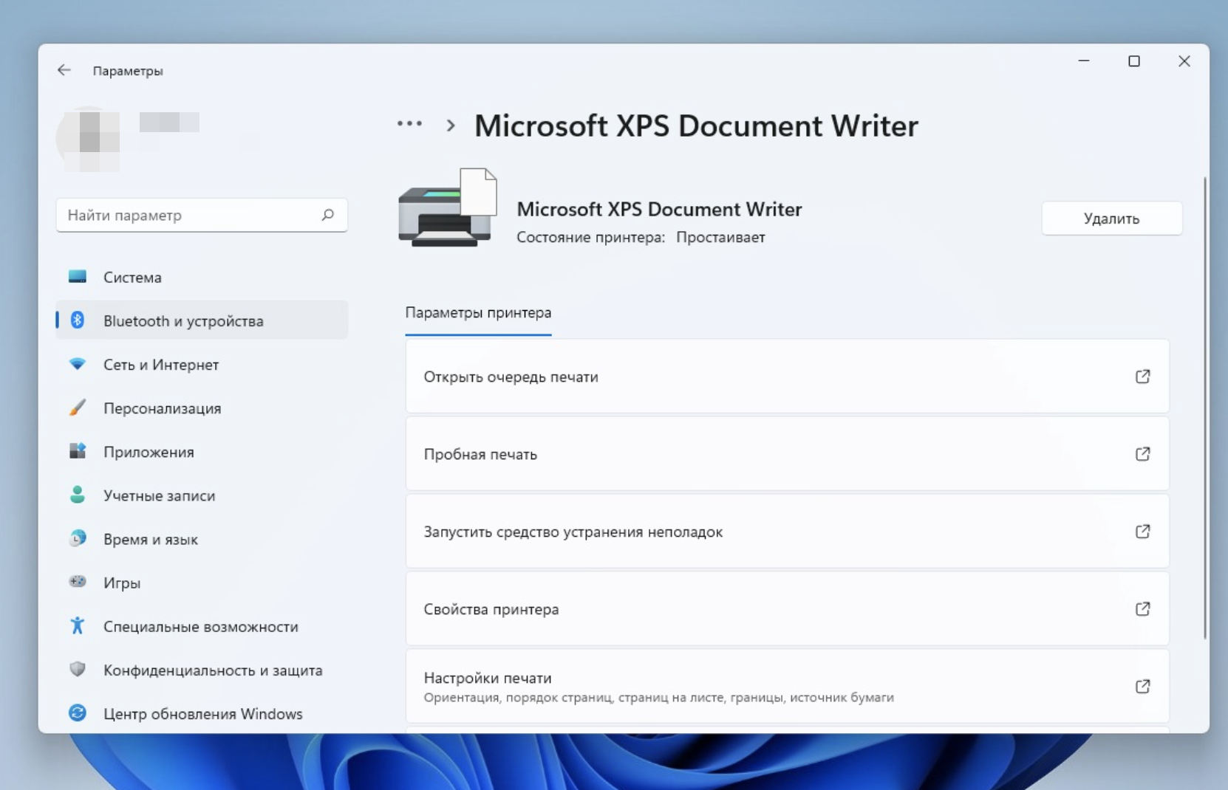
Task: Maximize the Параметры window
Action: pos(1134,61)
